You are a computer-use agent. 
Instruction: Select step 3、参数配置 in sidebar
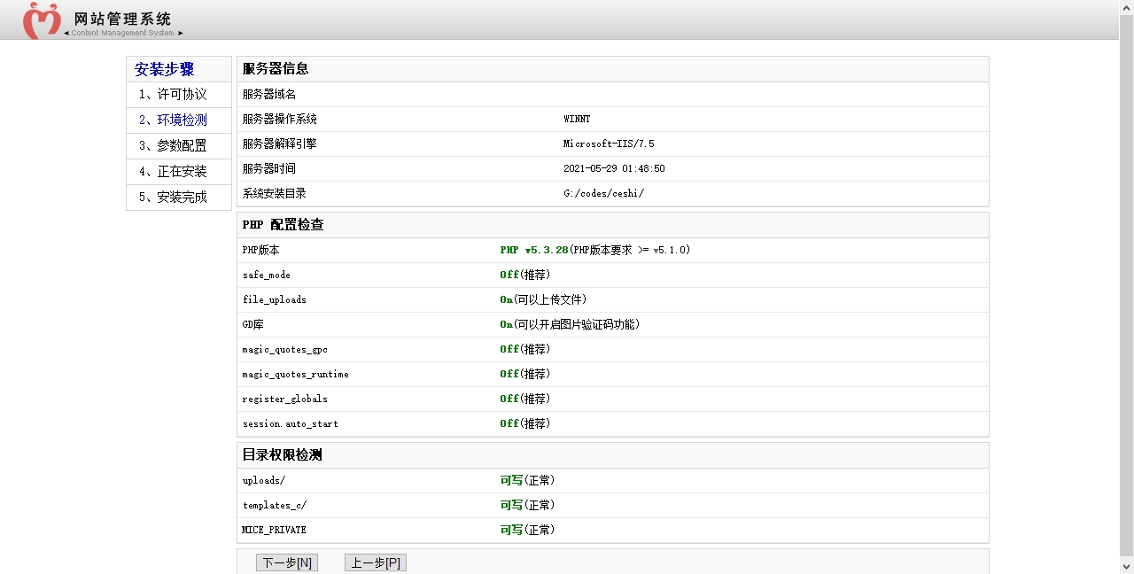179,146
